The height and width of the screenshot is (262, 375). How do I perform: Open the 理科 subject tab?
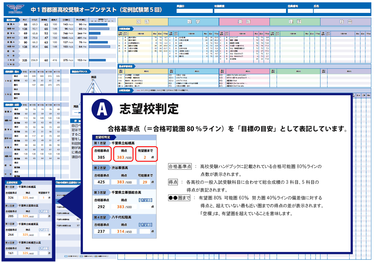tap(295, 22)
